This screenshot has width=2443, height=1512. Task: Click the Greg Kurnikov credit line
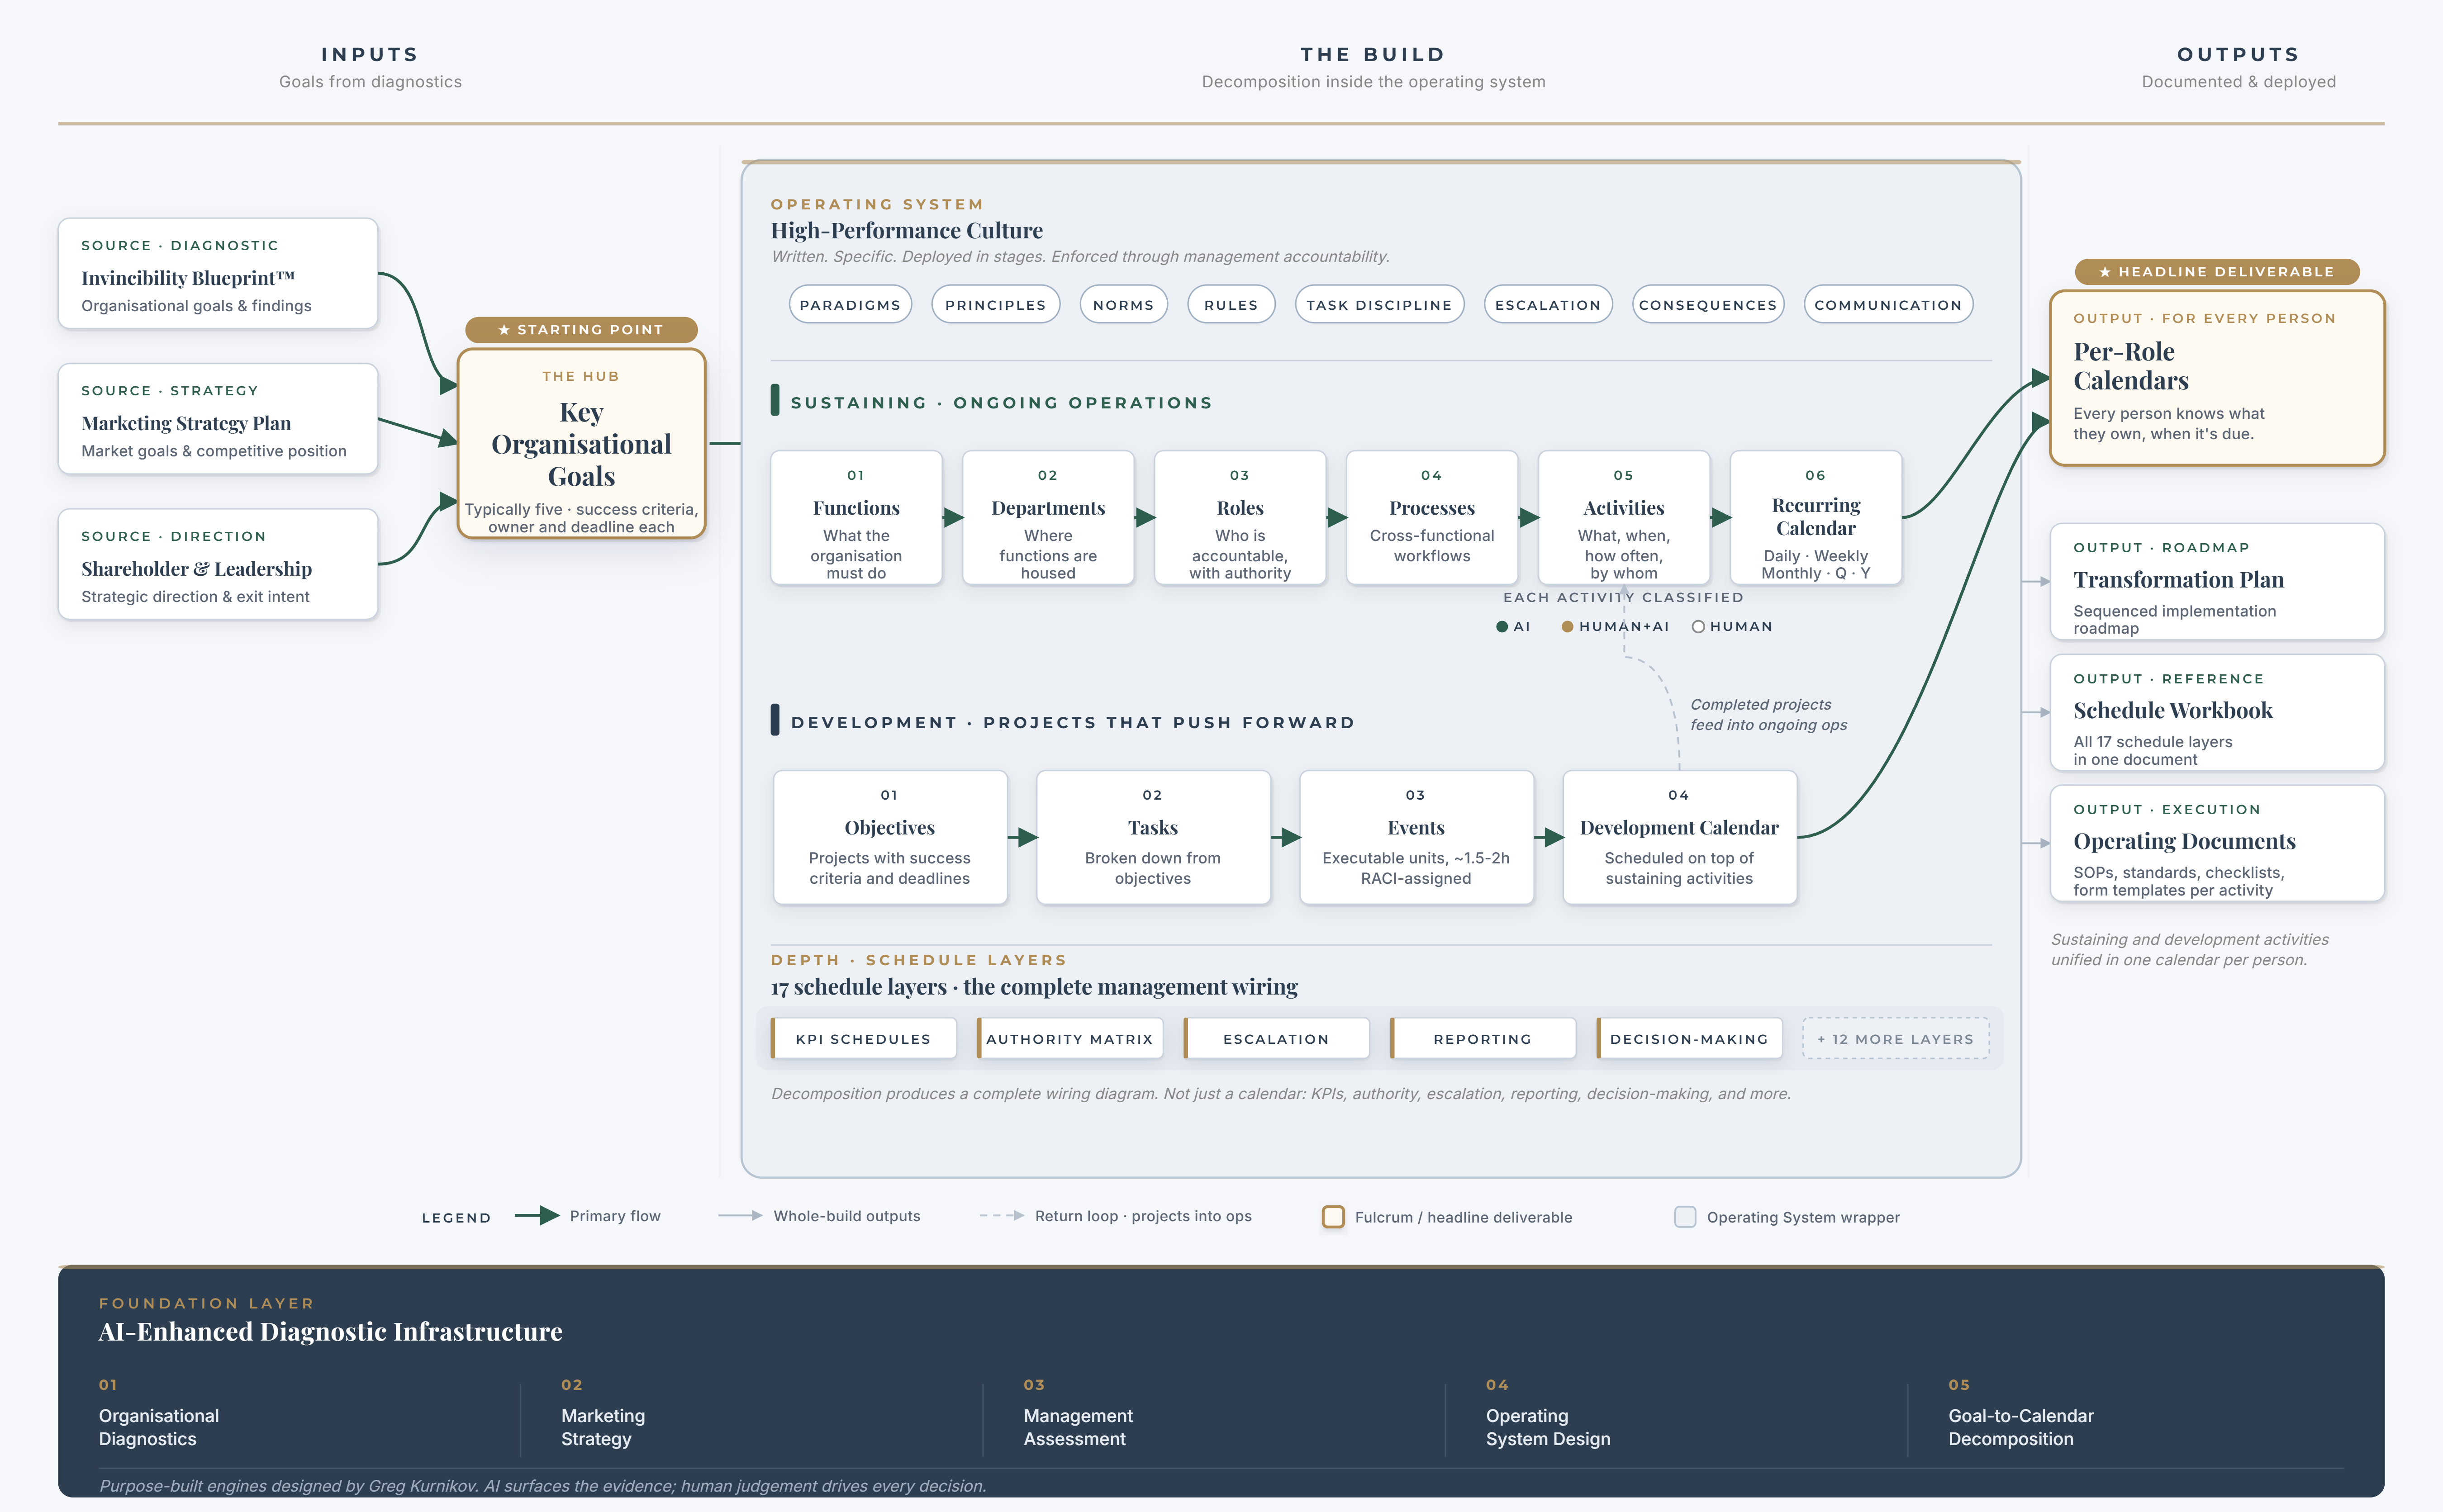click(x=543, y=1486)
